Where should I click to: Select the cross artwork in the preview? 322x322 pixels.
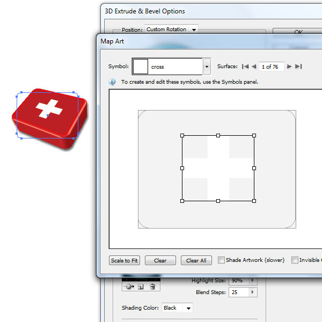[x=218, y=168]
